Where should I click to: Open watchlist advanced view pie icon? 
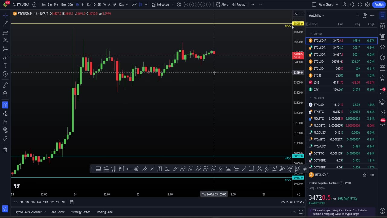pos(365,15)
